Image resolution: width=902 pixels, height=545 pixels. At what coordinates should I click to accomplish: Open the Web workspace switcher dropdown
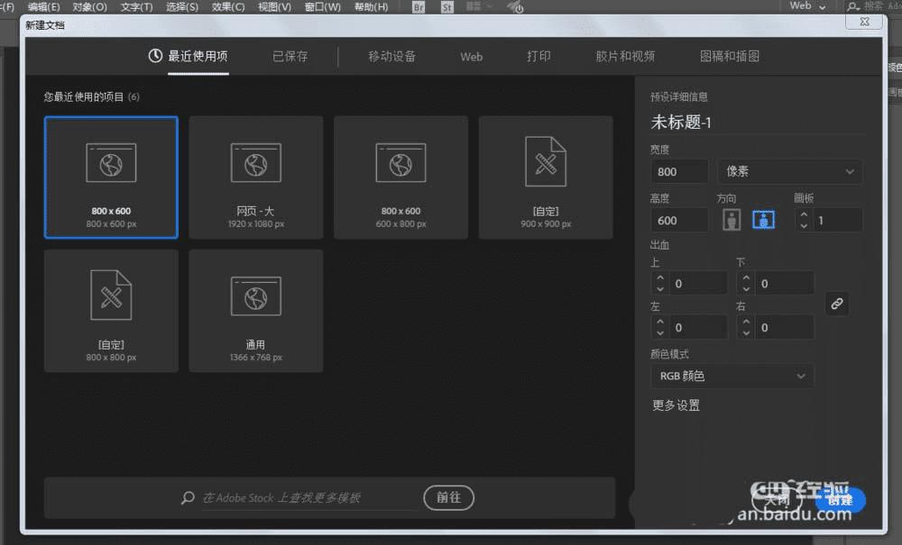coord(807,6)
